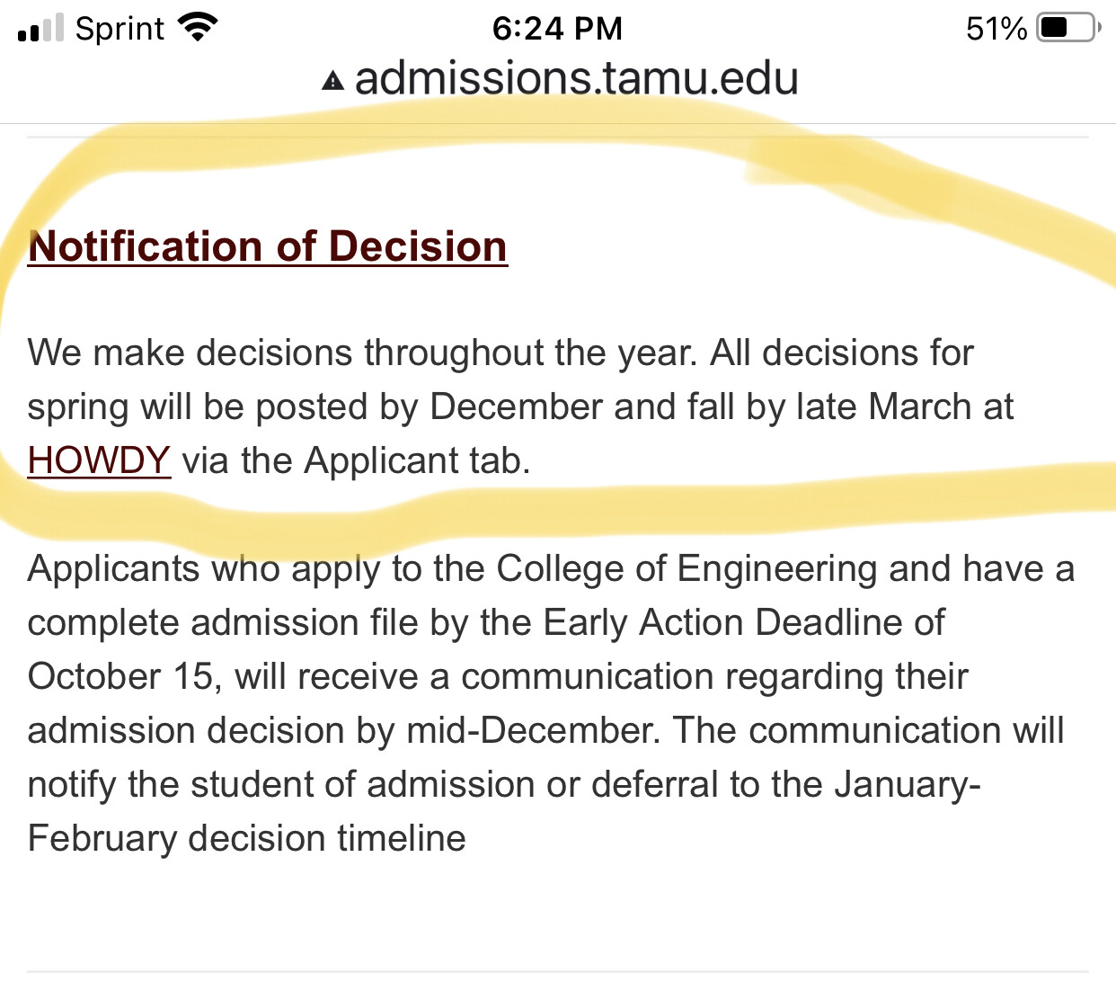Tap the date 'October 15'
The image size is (1116, 982).
point(121,676)
